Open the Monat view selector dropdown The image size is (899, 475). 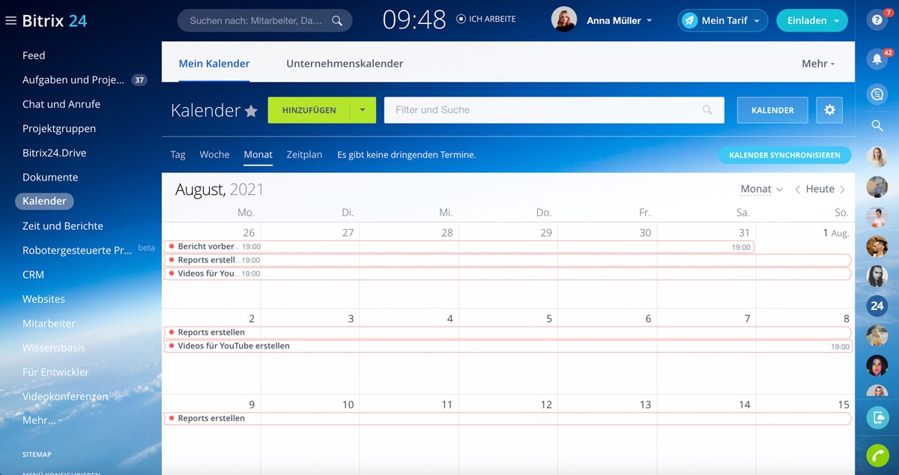tap(761, 190)
